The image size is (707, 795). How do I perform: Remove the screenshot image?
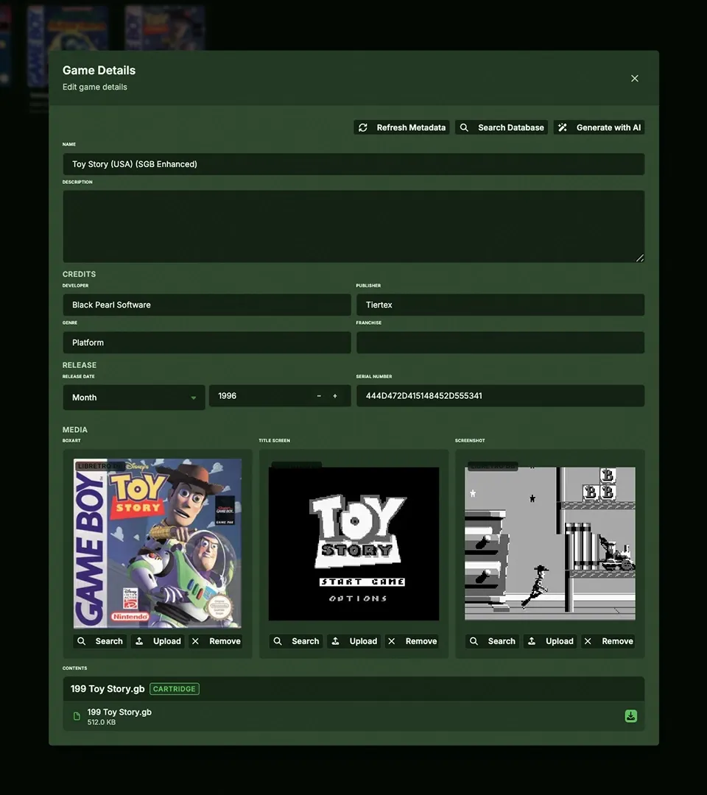point(608,641)
